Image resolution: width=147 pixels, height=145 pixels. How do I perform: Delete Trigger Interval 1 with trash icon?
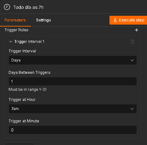(132, 42)
